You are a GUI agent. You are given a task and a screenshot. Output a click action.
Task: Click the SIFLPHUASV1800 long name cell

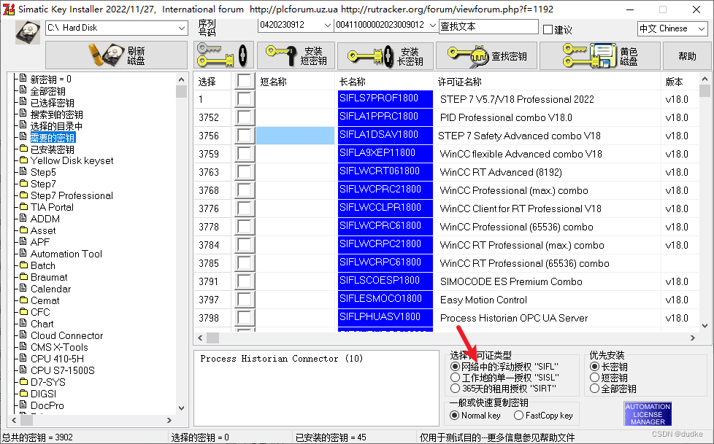click(385, 318)
